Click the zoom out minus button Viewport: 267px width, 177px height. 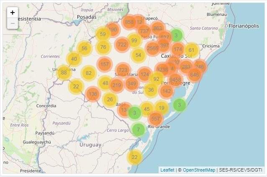click(x=13, y=23)
